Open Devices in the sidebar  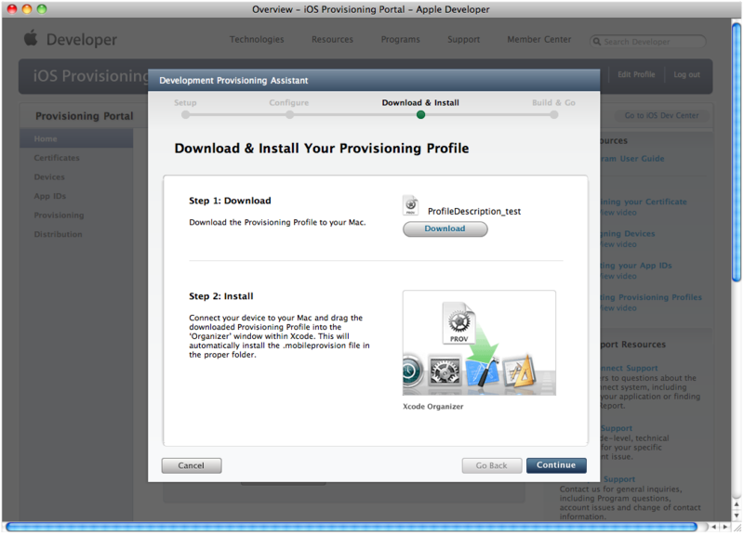(x=49, y=176)
